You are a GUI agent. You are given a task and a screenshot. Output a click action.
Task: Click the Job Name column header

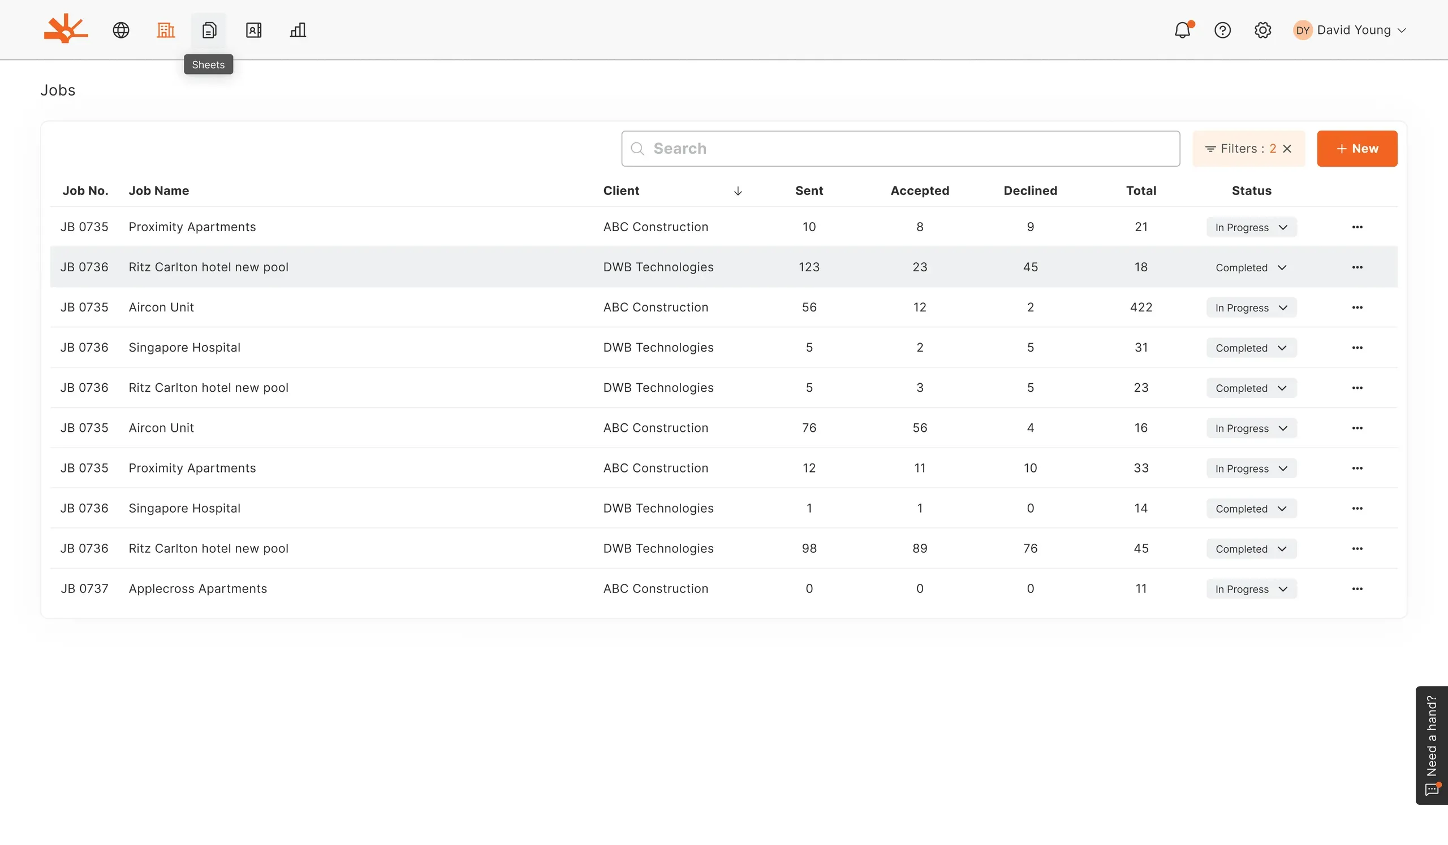pos(158,190)
